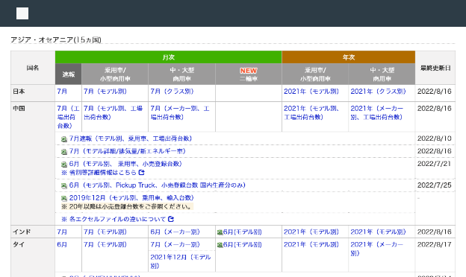
Task: Open Japan 2021年(クラス別) annual link
Action: [378, 92]
